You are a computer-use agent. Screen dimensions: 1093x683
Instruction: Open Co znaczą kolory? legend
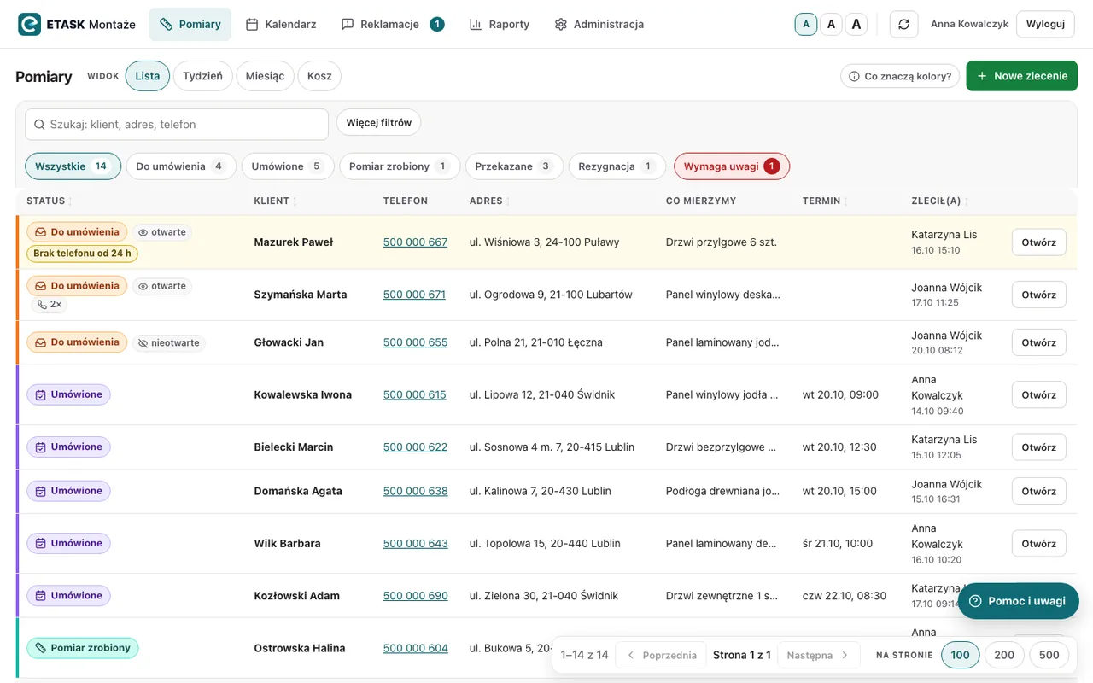[900, 76]
